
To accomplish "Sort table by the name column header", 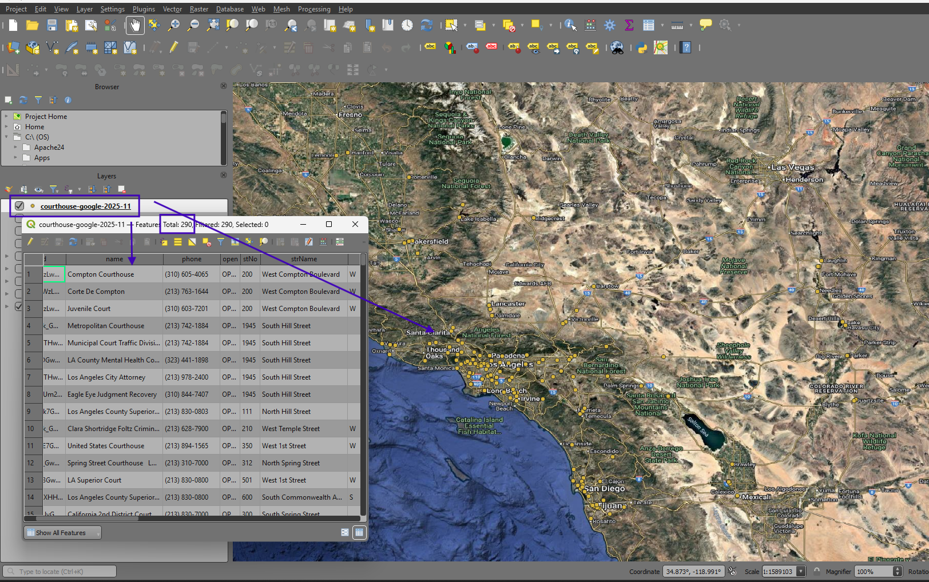I will click(x=114, y=259).
